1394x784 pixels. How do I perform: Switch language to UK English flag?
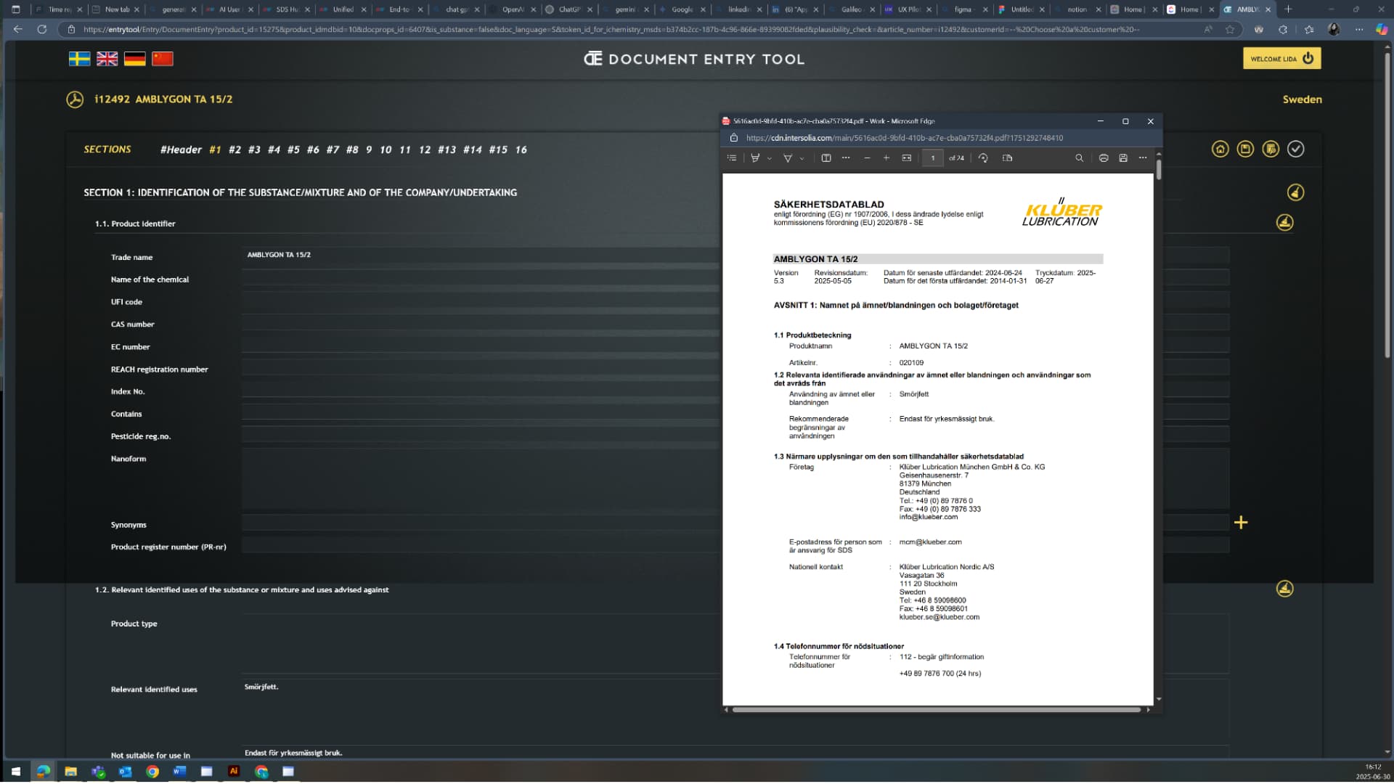point(107,59)
